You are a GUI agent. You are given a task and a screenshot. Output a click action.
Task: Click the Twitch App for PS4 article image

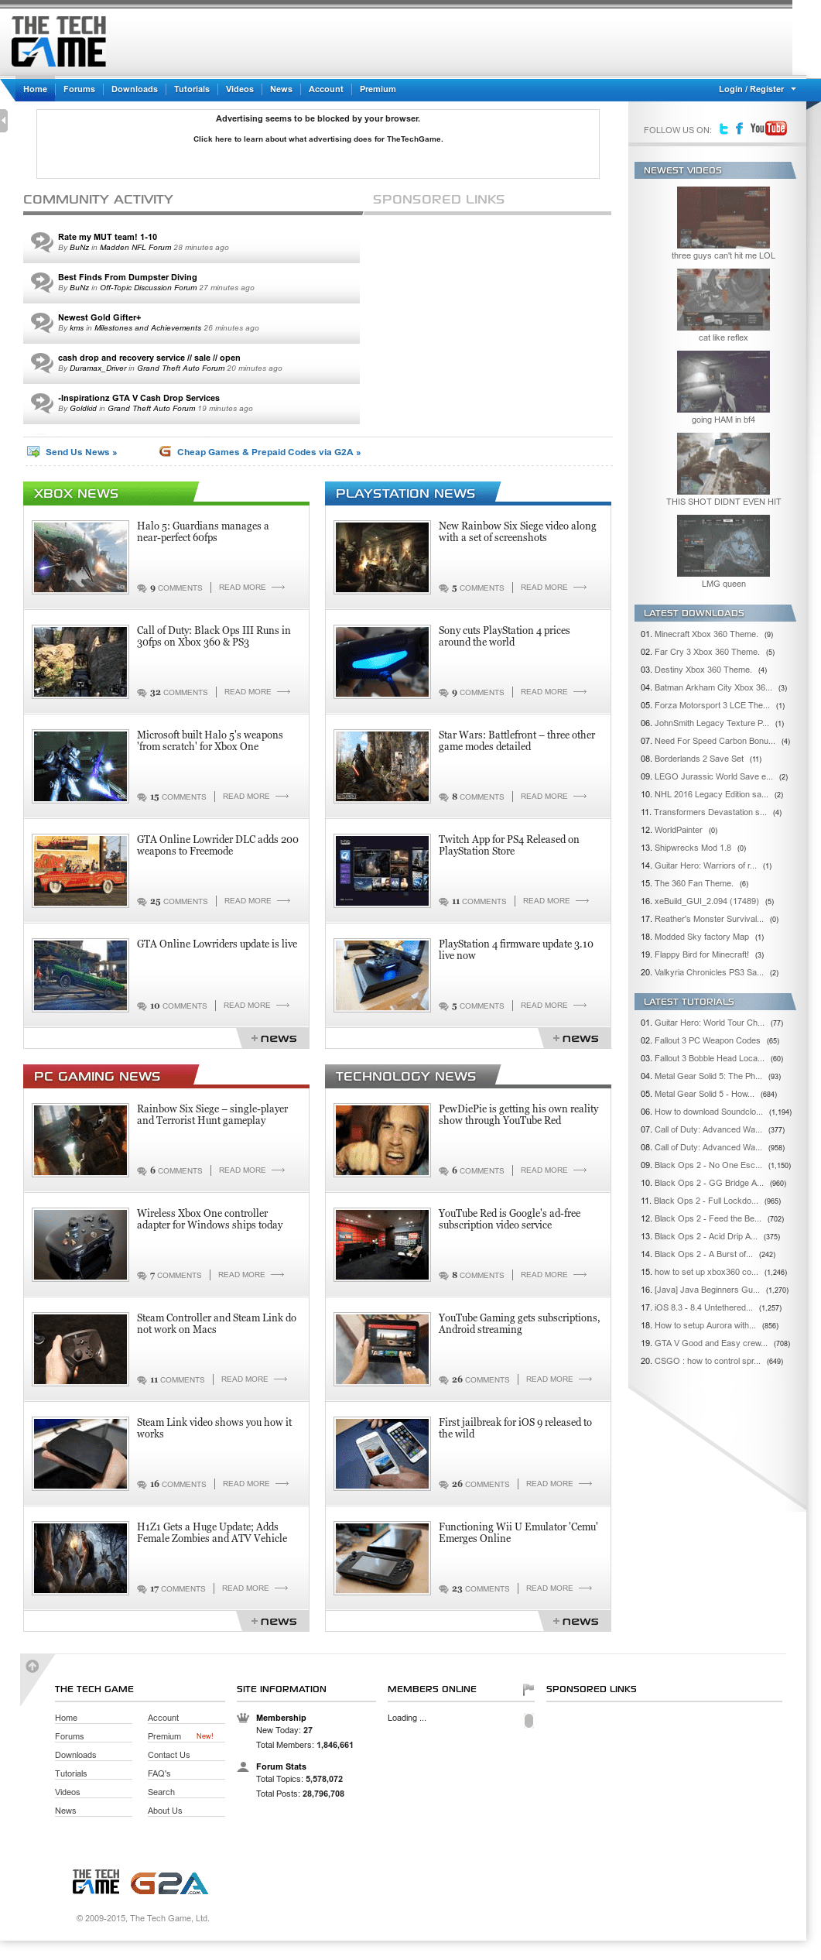[382, 871]
